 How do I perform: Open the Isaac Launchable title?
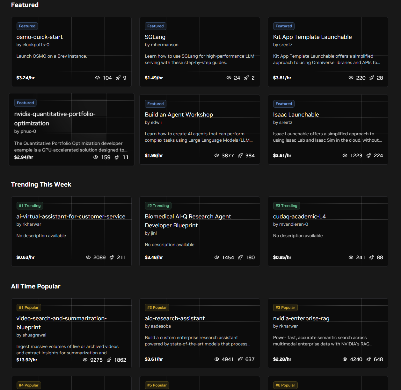click(x=296, y=115)
